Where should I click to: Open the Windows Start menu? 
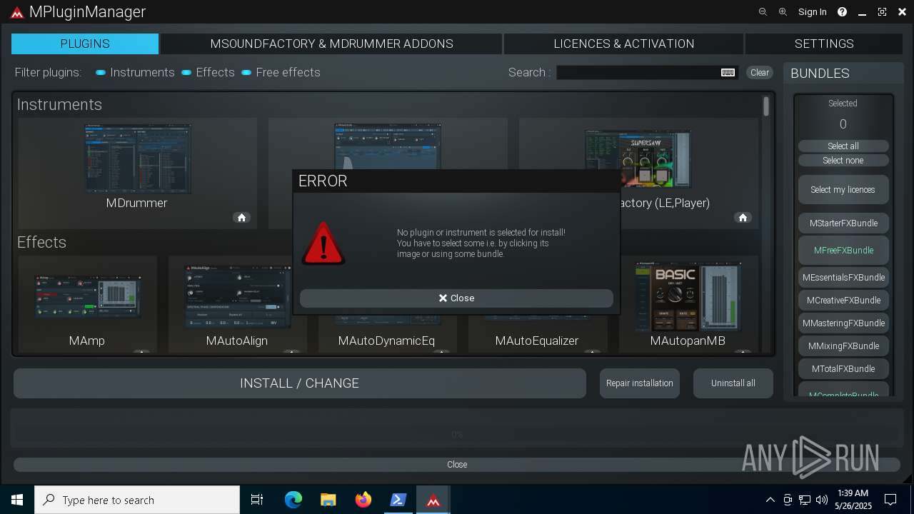16,500
